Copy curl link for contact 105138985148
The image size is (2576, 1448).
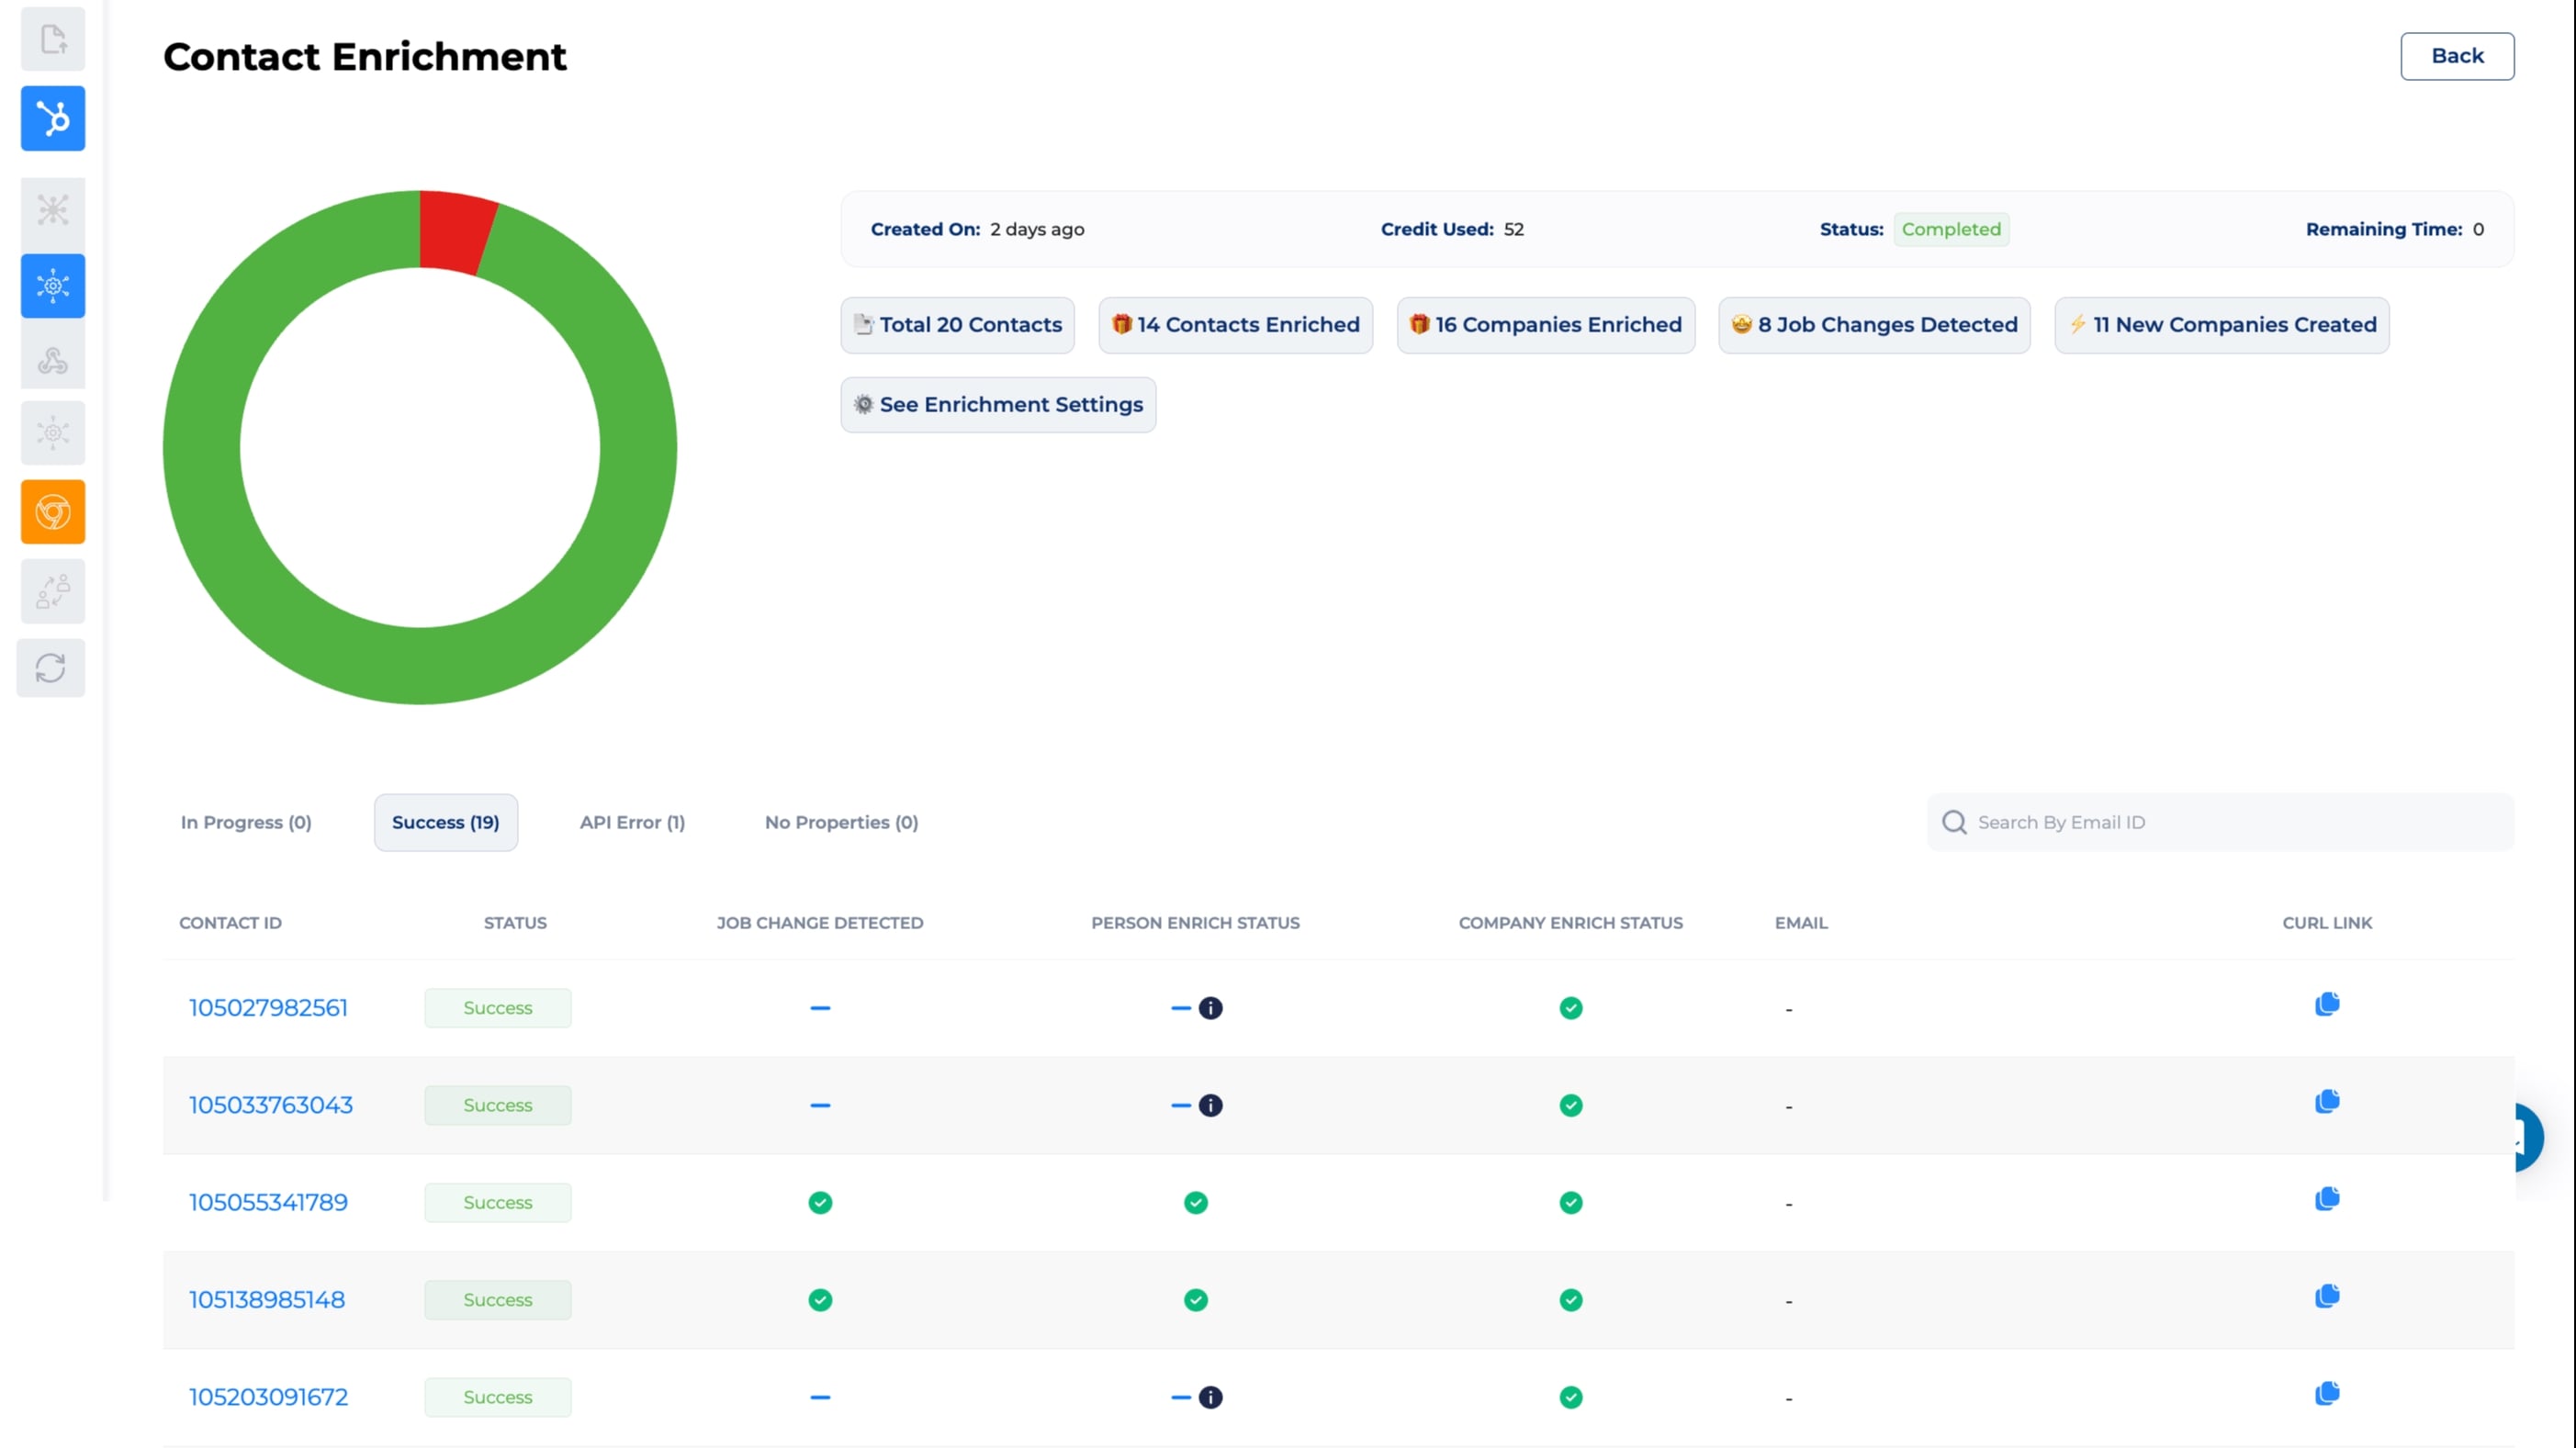[2326, 1297]
